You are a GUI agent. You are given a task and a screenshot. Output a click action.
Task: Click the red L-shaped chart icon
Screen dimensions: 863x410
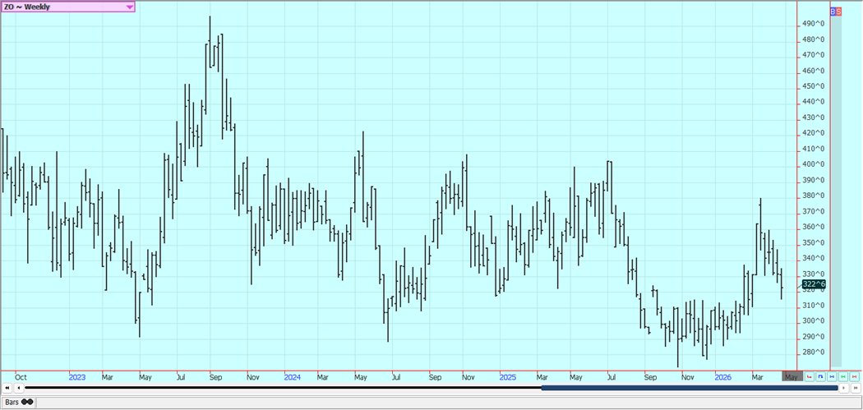click(x=810, y=377)
